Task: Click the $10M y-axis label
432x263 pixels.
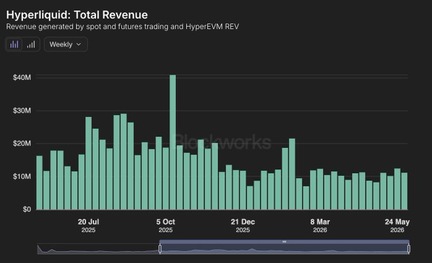Action: click(22, 176)
